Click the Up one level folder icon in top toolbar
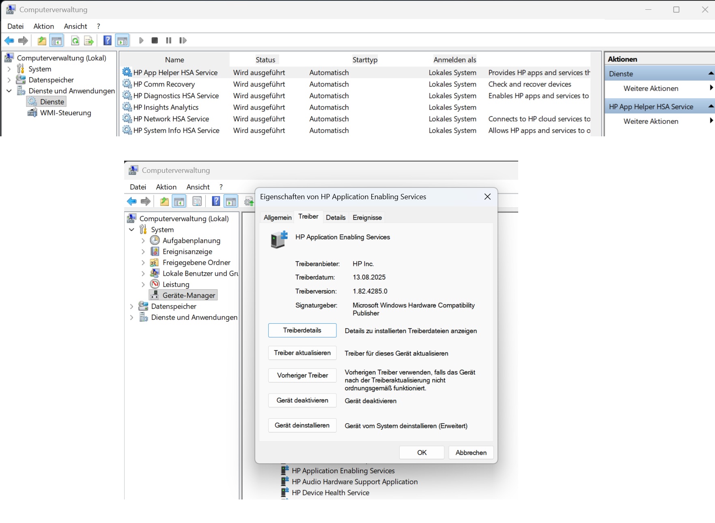The image size is (715, 523). (41, 41)
